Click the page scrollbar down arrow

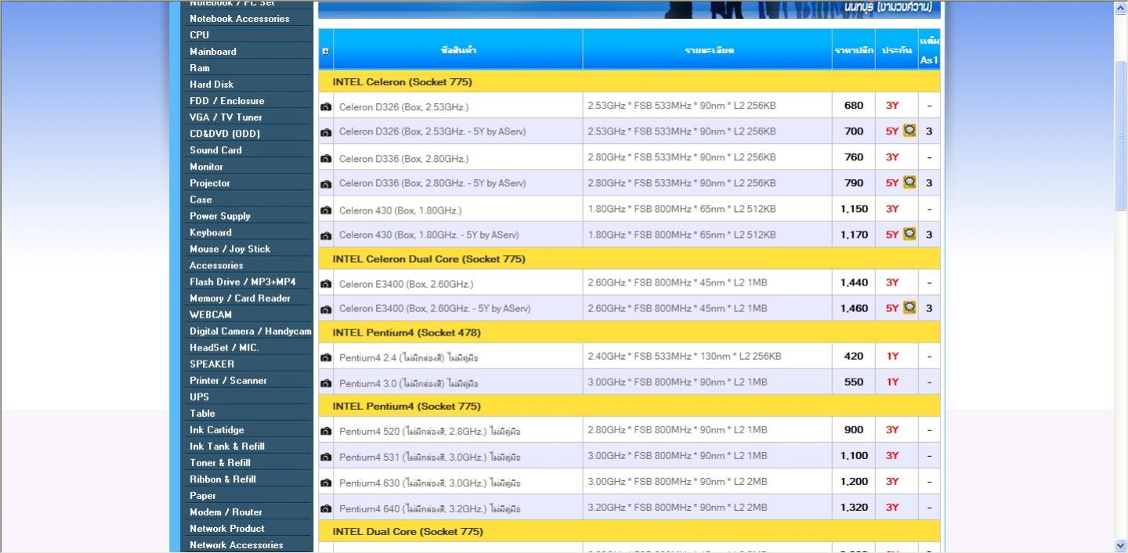(1120, 545)
